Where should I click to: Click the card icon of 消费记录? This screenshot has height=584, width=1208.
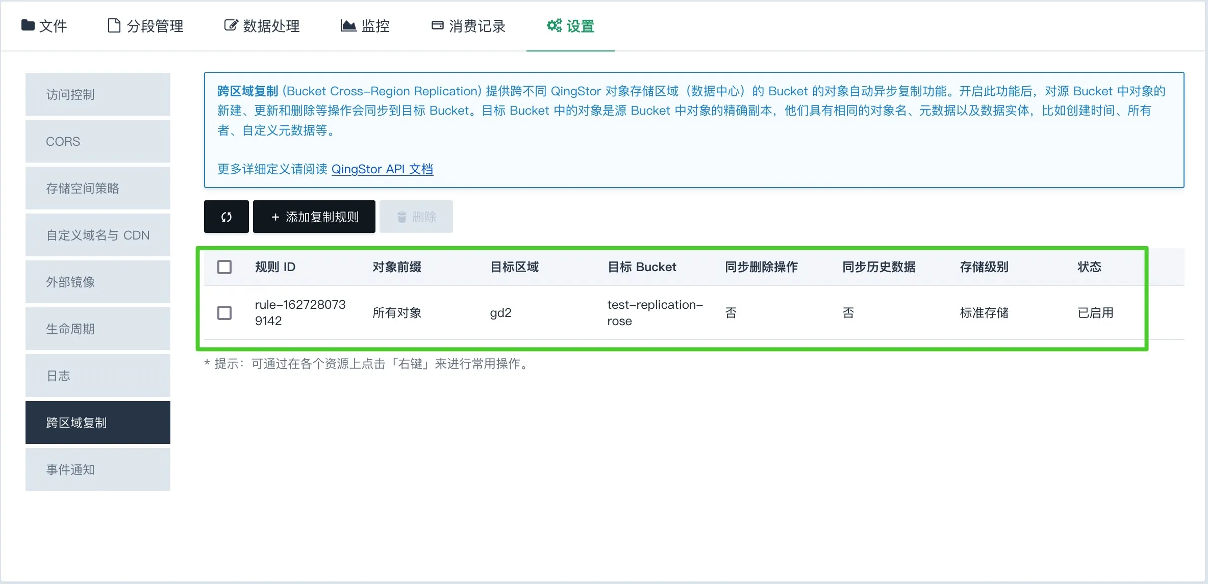click(437, 25)
